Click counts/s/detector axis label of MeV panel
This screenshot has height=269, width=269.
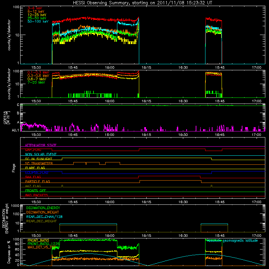tap(9, 84)
